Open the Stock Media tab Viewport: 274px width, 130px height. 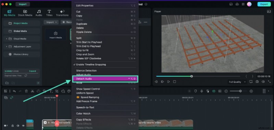pos(25,13)
